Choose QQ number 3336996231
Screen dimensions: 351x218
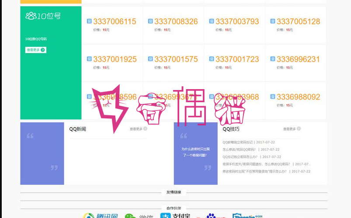[298, 59]
